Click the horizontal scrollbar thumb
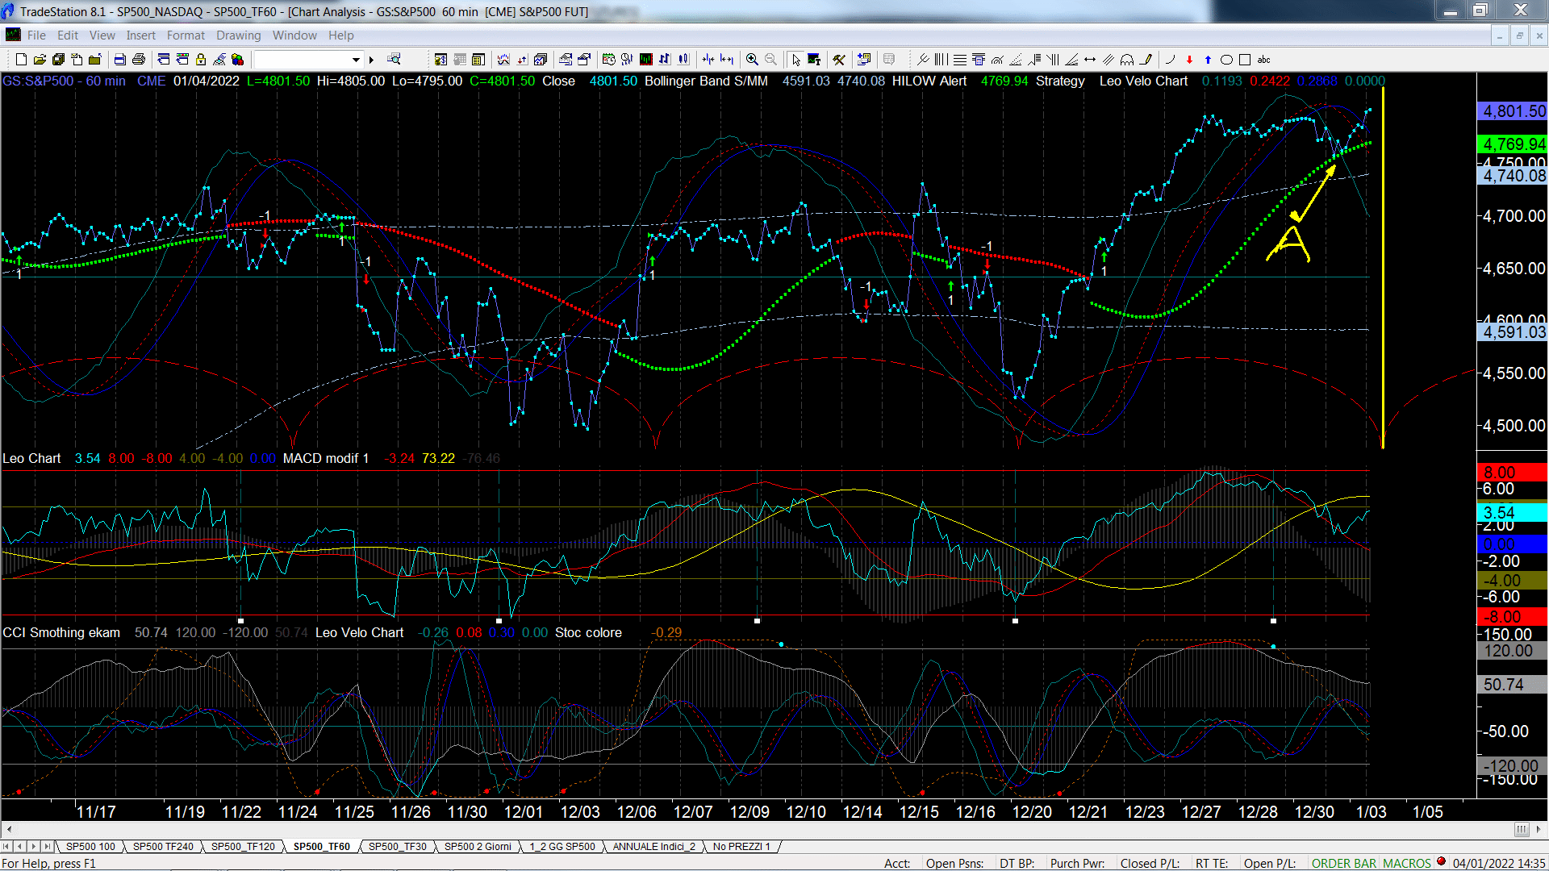Viewport: 1549px width, 871px height. pyautogui.click(x=1522, y=829)
